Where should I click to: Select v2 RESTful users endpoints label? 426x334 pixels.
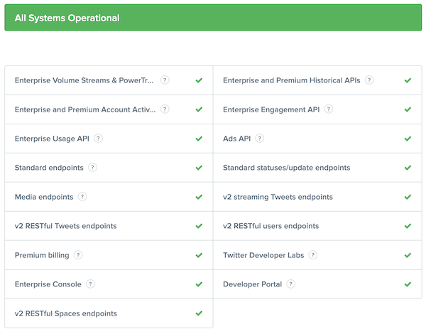point(271,226)
